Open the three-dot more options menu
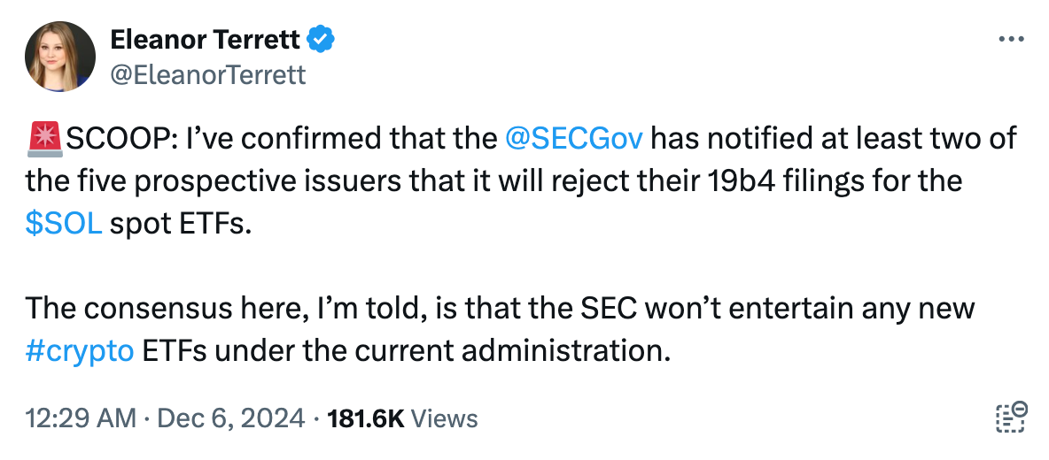The image size is (1049, 460). (1011, 40)
